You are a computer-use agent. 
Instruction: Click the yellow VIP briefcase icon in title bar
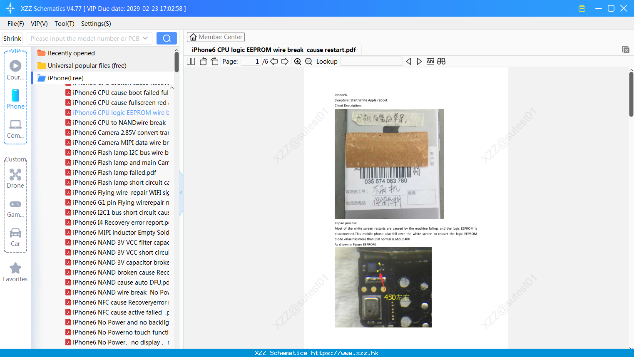[x=582, y=8]
